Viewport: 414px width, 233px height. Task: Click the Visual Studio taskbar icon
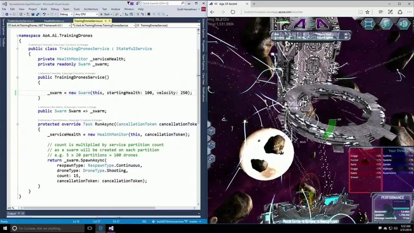click(x=111, y=228)
